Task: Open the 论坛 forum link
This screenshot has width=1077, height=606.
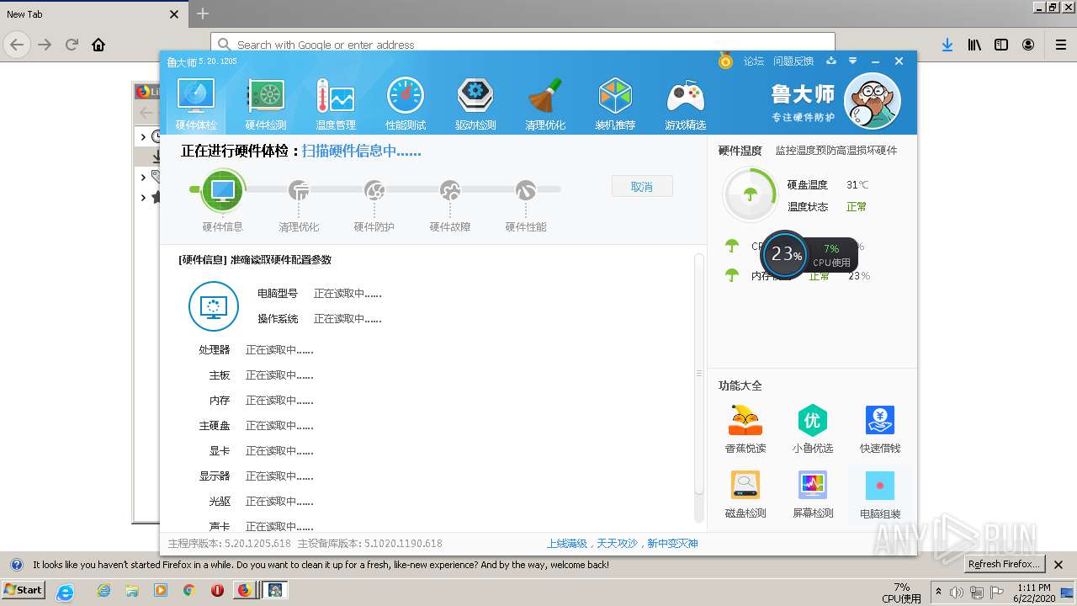Action: click(754, 61)
